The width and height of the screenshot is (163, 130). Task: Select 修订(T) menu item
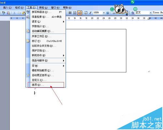coord(46,41)
